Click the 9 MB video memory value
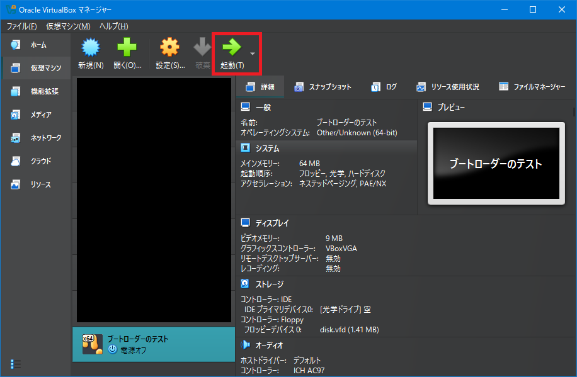577x377 pixels. pyautogui.click(x=334, y=239)
